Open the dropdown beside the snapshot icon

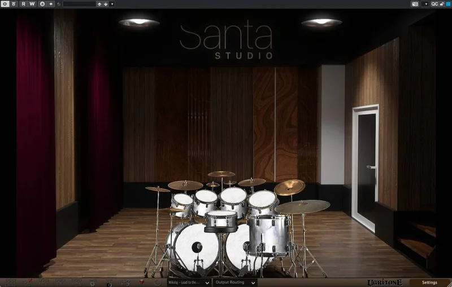pyautogui.click(x=425, y=4)
